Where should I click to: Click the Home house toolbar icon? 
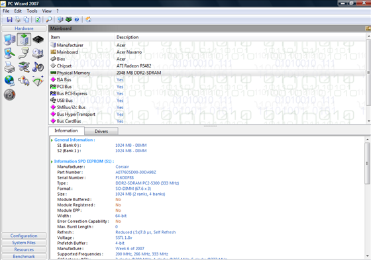click(88, 20)
